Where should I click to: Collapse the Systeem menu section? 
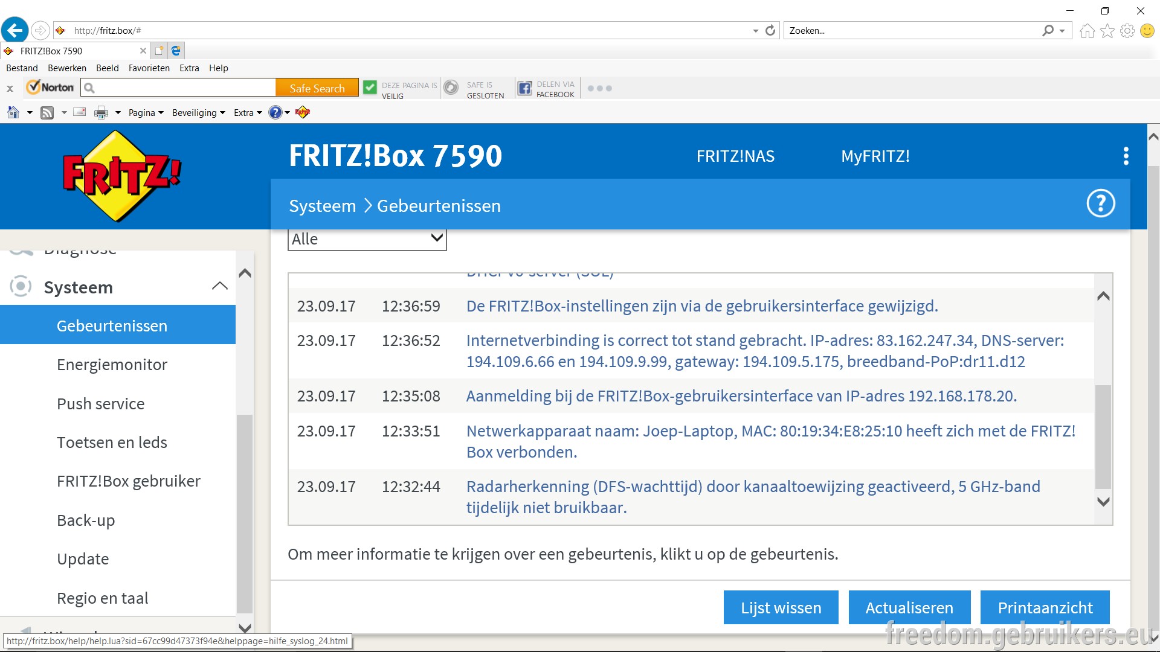[220, 286]
